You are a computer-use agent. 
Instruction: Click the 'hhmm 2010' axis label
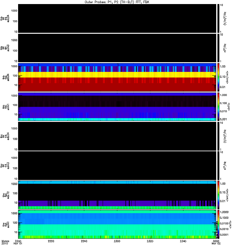point(5,242)
